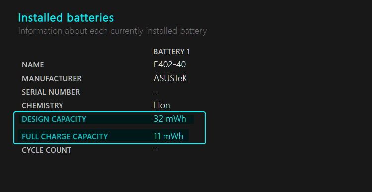372x192 pixels.
Task: Click the Installed batteries heading
Action: coord(66,18)
